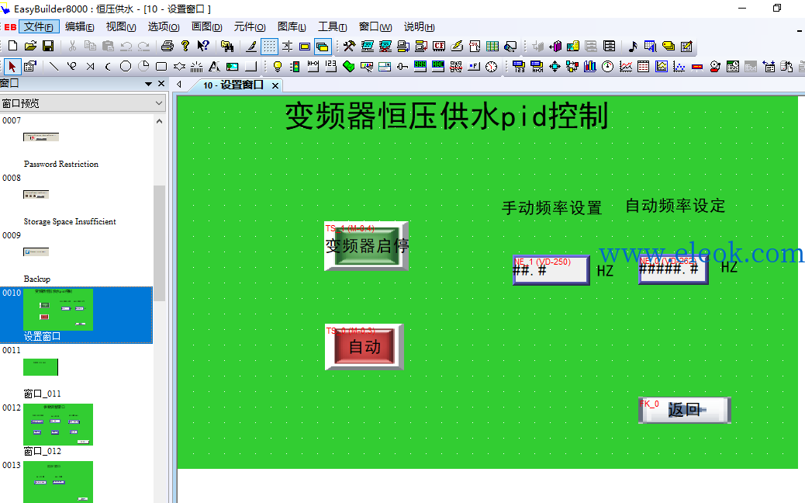
Task: Select the 返回 function key button
Action: point(684,410)
